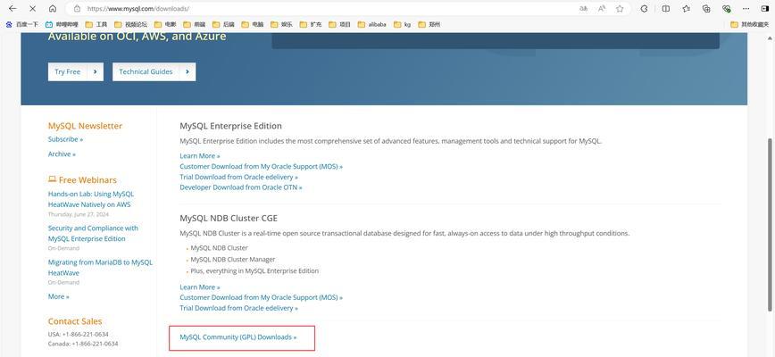Click Enterprise Edition Customer Download from MOS link
The height and width of the screenshot is (357, 775).
coord(261,166)
